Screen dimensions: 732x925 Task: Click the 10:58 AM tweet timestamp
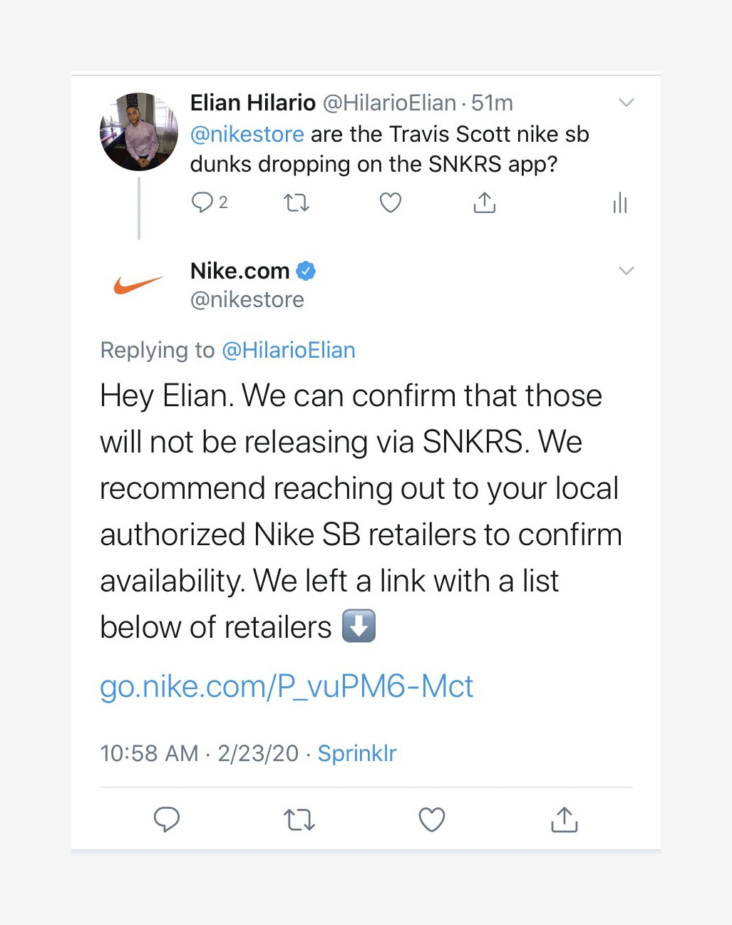point(149,753)
